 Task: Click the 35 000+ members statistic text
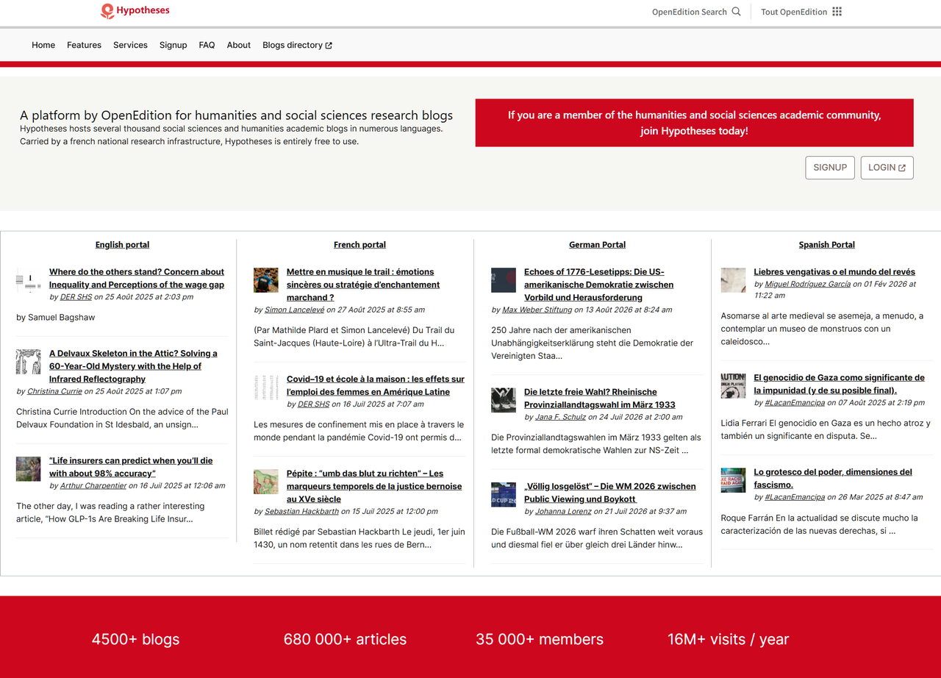tap(540, 639)
